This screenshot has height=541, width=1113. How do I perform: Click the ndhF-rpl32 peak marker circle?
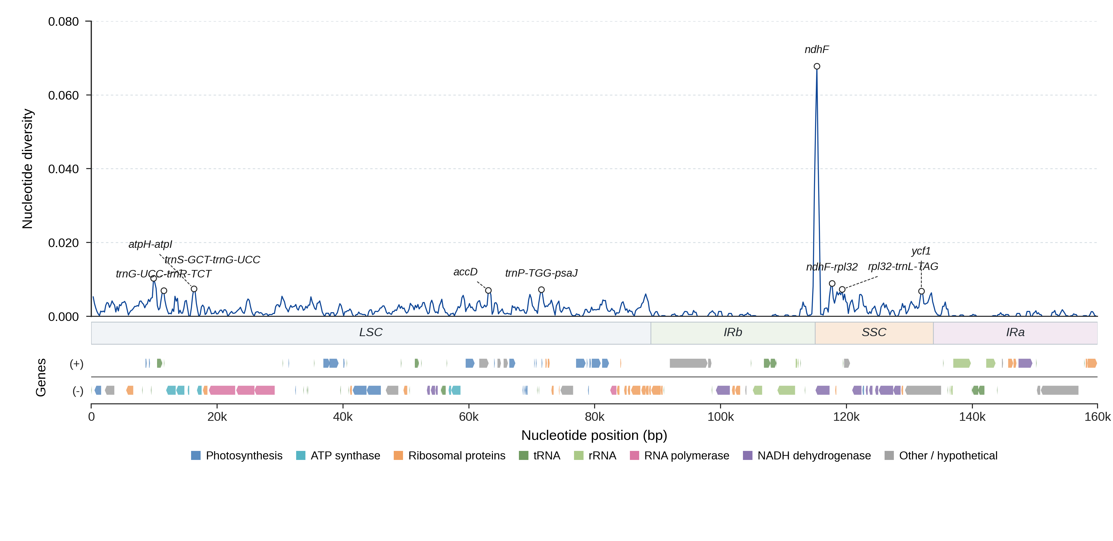tap(832, 284)
